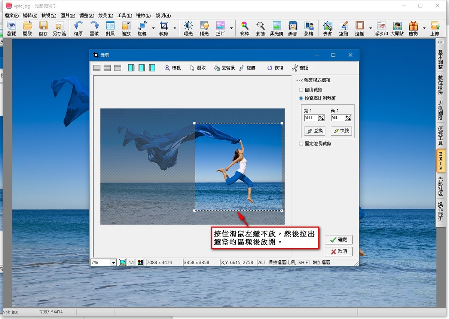Image resolution: width=449 pixels, height=319 pixels.
Task: Click the 復原 (undo) toolbar icon
Action: coord(78,28)
